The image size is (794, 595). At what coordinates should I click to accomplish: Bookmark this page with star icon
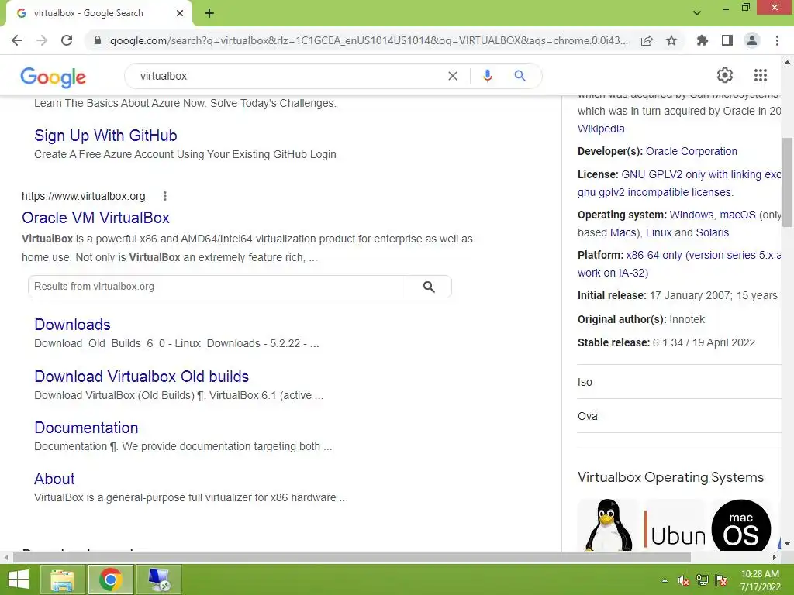(671, 40)
